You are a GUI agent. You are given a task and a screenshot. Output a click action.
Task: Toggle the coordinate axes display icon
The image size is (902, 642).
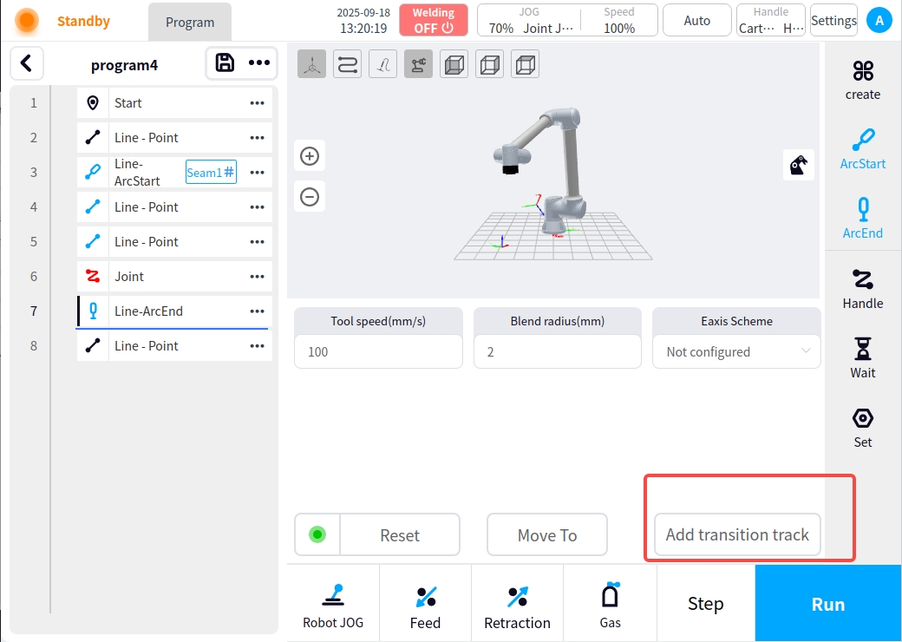[x=312, y=65]
